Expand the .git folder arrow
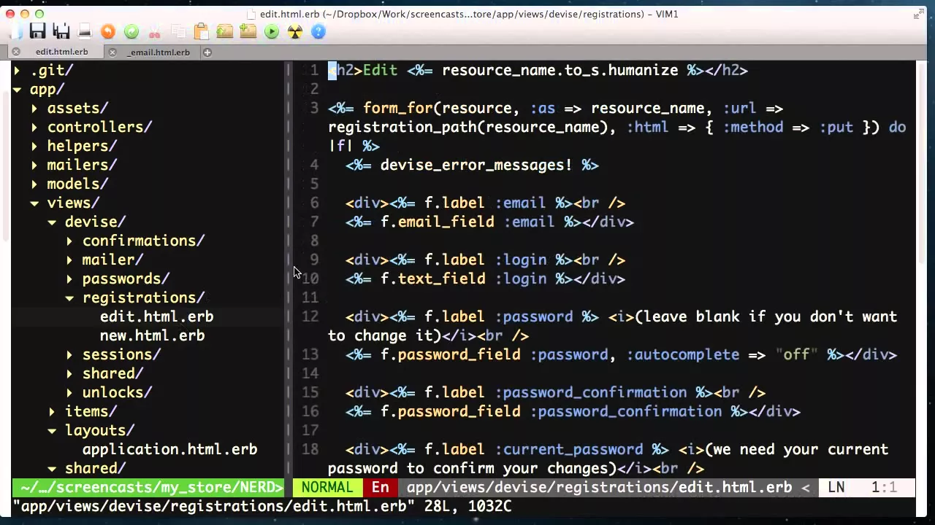 point(17,71)
